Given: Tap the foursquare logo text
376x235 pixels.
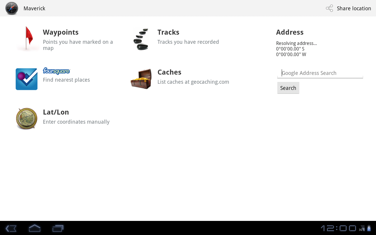Looking at the screenshot, I should [x=56, y=71].
